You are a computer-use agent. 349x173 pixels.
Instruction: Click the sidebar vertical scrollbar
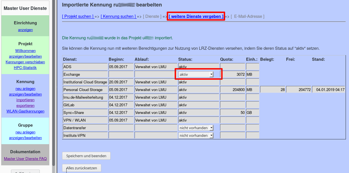[54, 85]
